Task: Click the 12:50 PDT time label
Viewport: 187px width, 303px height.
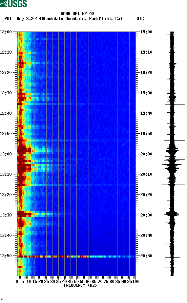Action: (6, 134)
